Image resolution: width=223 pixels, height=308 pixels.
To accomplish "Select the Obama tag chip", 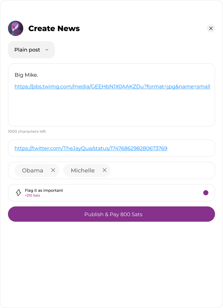I will click(32, 170).
